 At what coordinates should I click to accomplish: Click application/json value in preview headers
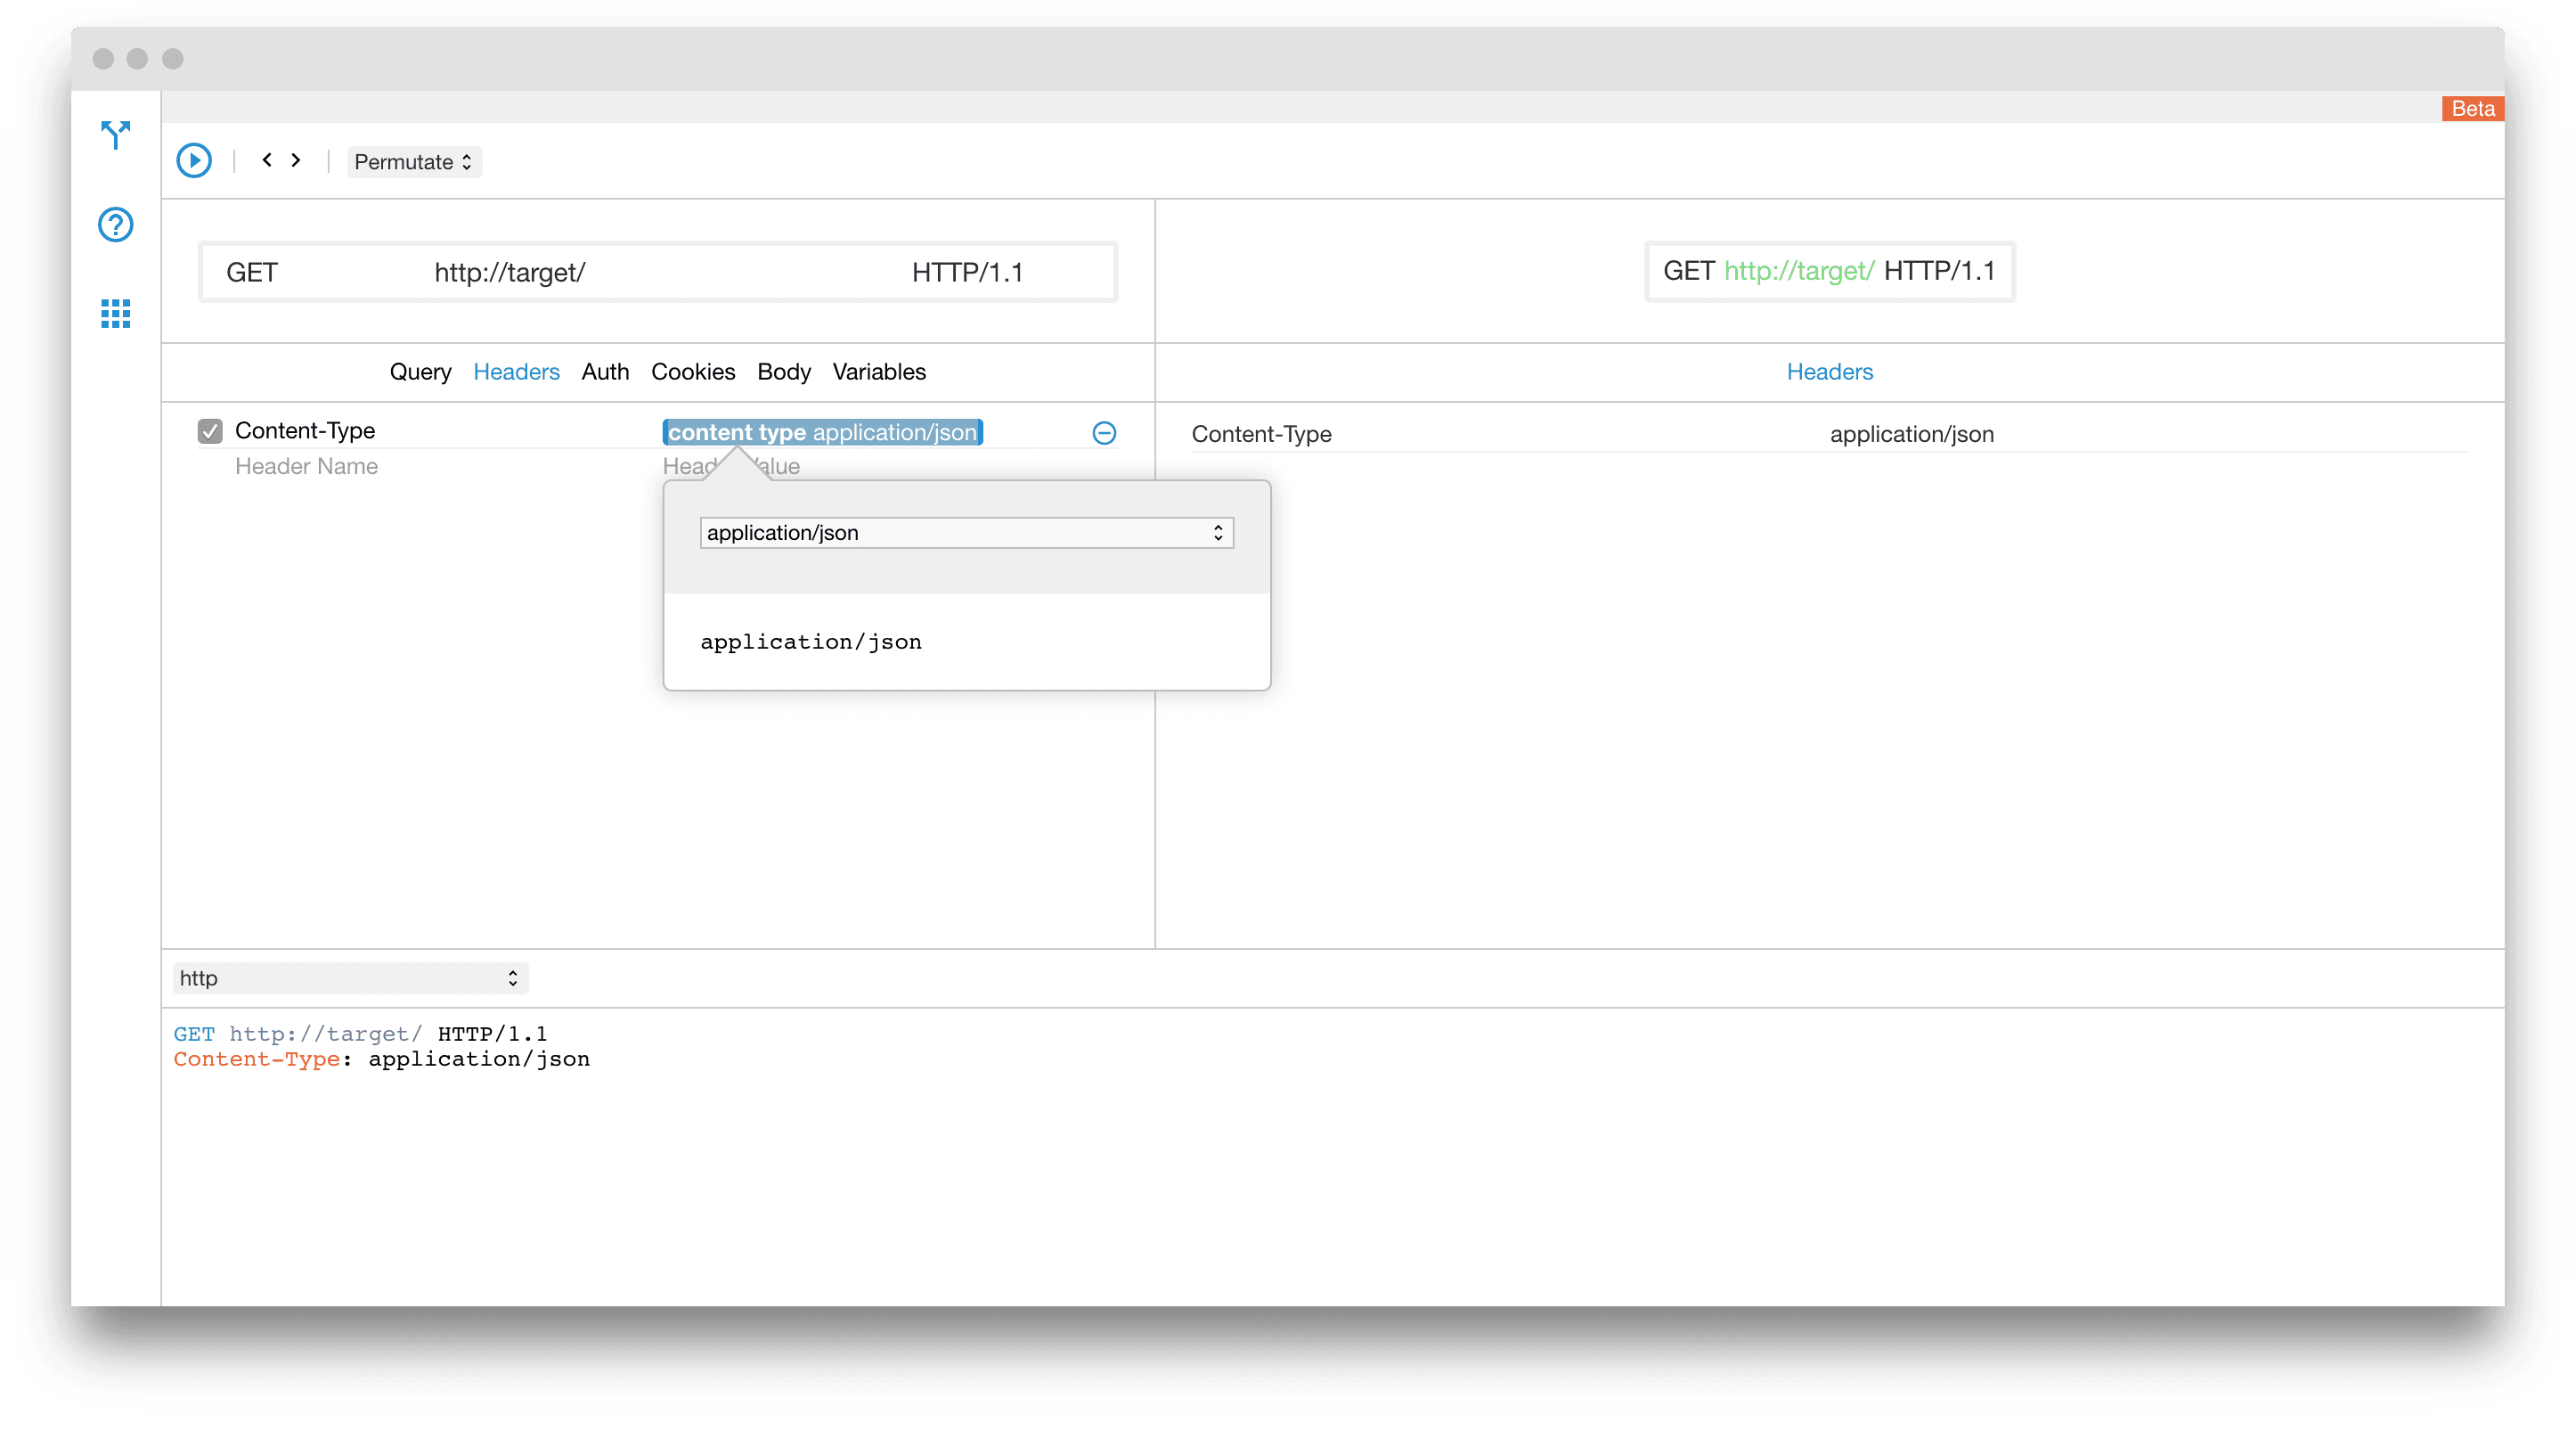[x=1911, y=434]
